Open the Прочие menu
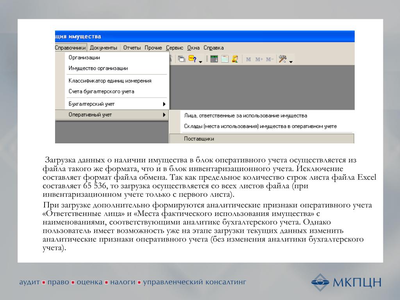 tap(153, 48)
